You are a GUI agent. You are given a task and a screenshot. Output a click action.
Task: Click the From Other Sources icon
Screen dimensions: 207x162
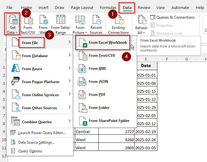16,107
